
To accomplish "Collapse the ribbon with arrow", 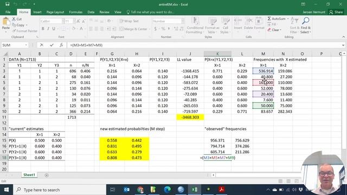I will click(x=343, y=37).
